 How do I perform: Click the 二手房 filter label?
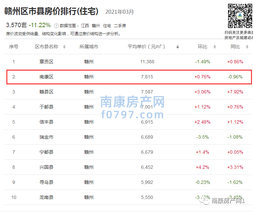click(120, 26)
